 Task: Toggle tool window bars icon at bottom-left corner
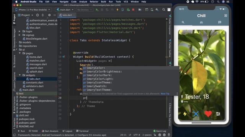[15, 135]
